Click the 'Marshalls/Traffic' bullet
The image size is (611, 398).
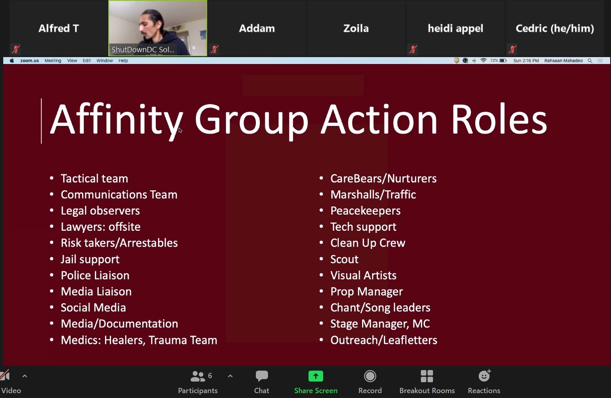point(373,195)
